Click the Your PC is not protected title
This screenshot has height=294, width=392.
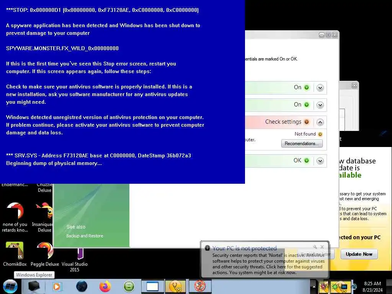245,248
